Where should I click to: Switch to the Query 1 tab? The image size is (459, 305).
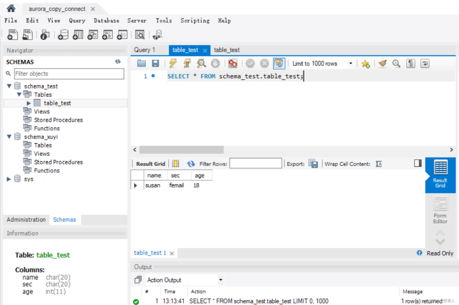click(x=145, y=50)
